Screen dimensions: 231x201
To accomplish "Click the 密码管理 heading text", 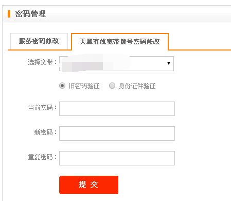I will [x=30, y=14].
